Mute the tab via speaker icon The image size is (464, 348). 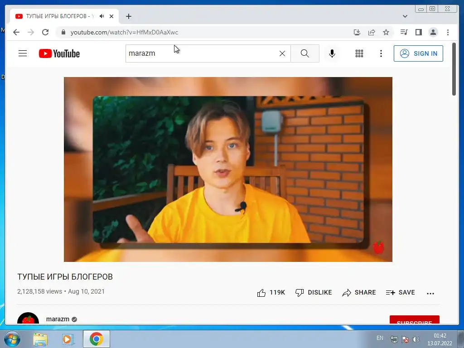102,16
